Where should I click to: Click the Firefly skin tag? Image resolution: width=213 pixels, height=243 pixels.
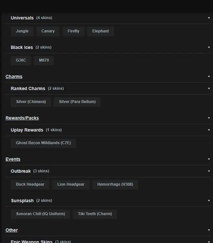click(73, 31)
